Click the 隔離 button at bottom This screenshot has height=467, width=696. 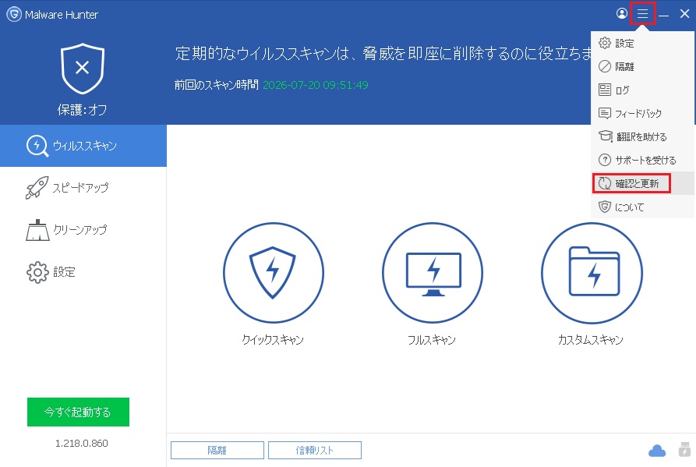pos(217,450)
